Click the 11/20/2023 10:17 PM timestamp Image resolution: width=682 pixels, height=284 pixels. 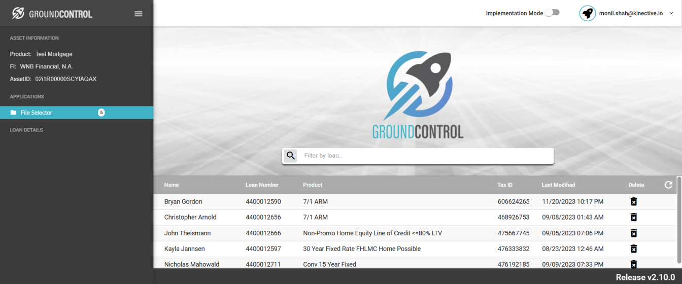pyautogui.click(x=572, y=202)
